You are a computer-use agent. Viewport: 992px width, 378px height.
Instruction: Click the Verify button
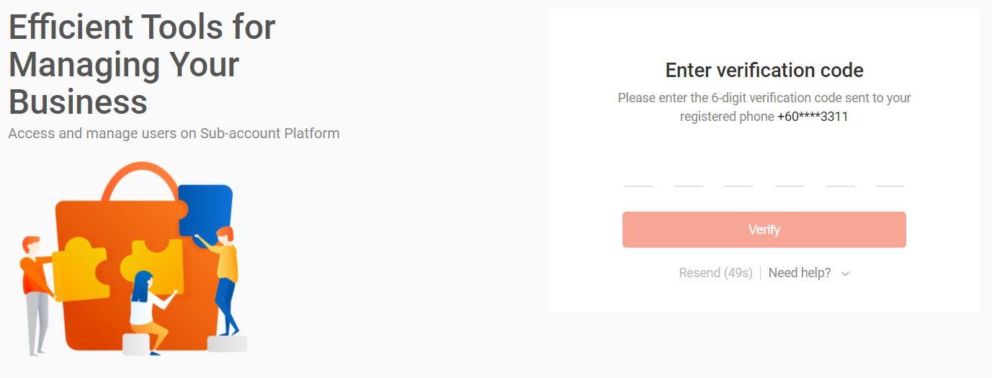[x=764, y=230]
